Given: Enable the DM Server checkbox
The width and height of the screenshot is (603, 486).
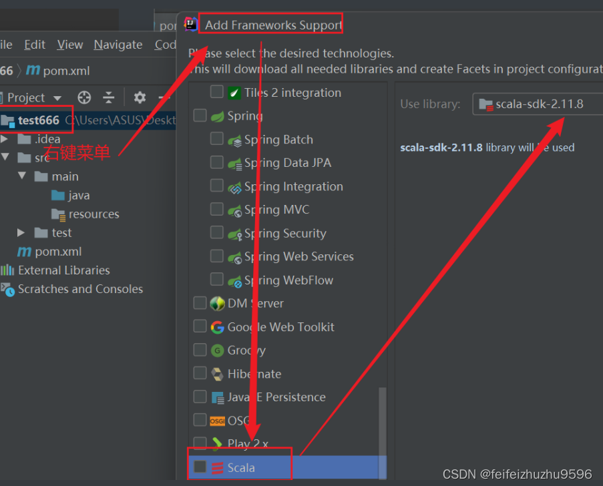Looking at the screenshot, I should 200,303.
